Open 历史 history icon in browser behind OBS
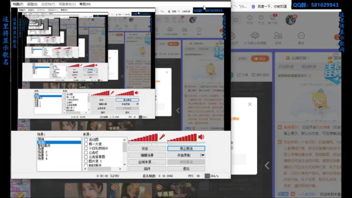 (249, 20)
